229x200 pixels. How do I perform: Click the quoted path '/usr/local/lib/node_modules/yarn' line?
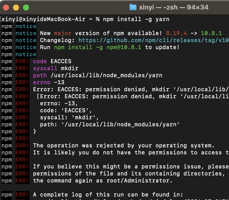(110, 125)
